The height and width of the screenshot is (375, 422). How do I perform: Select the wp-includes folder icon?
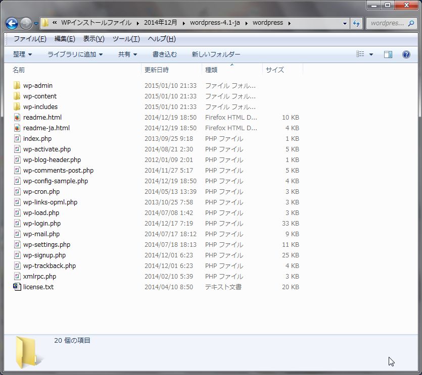point(17,106)
